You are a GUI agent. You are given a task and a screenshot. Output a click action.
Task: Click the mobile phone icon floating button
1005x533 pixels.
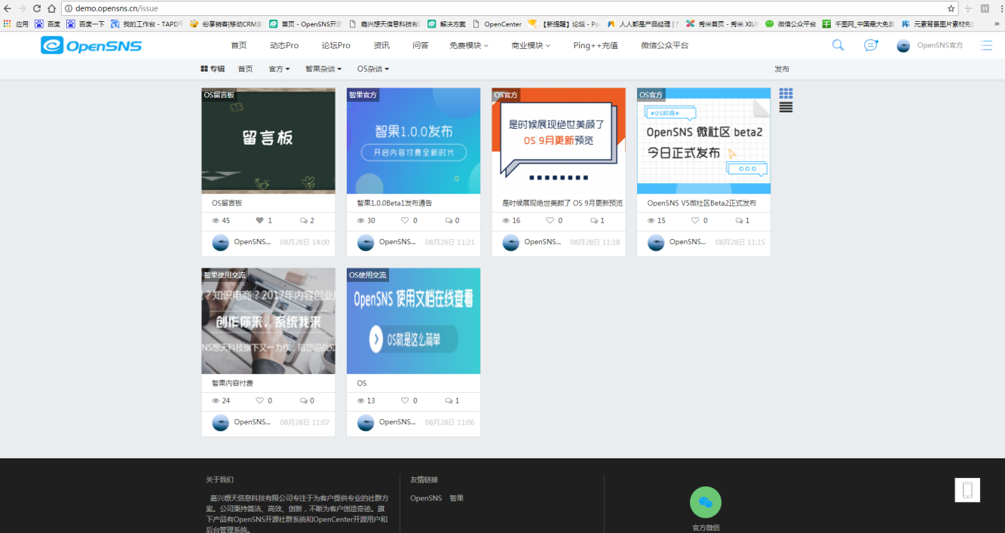[x=967, y=490]
